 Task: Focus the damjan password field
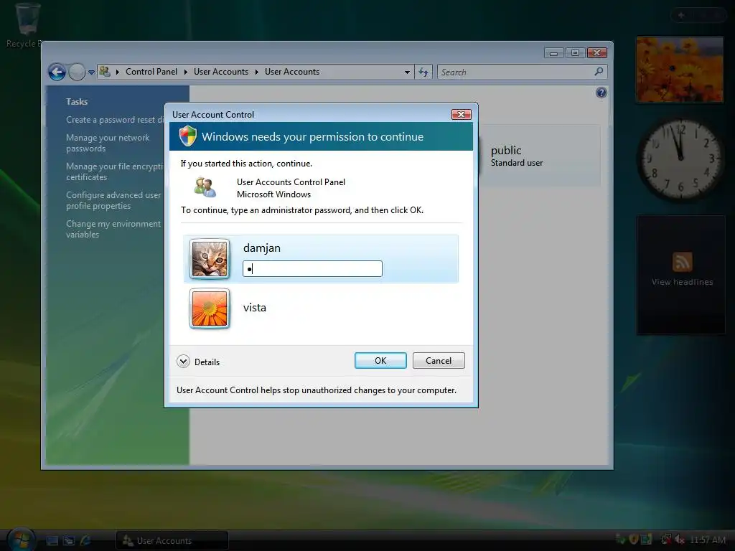tap(312, 268)
